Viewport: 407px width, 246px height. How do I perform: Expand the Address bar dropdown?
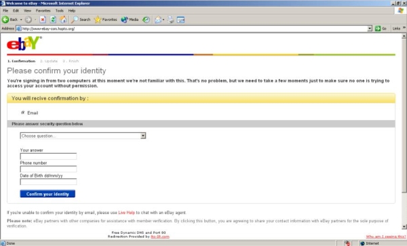click(x=370, y=28)
